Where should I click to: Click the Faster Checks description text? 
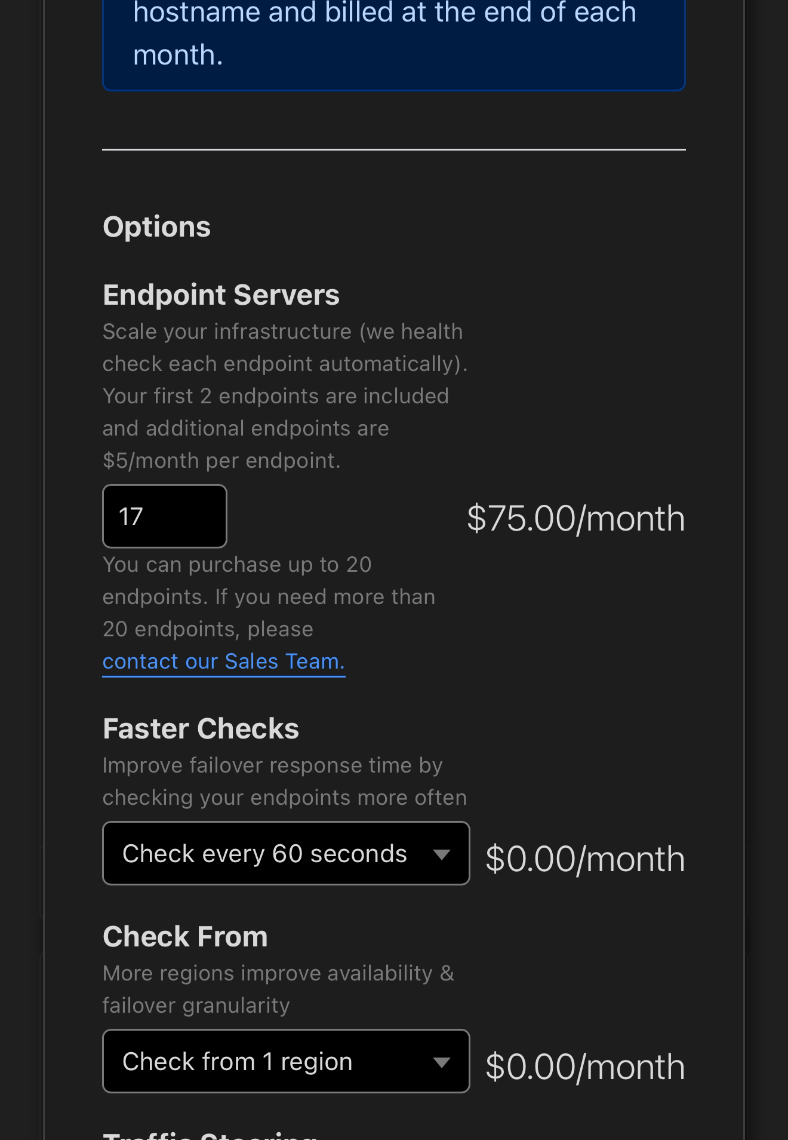point(284,782)
